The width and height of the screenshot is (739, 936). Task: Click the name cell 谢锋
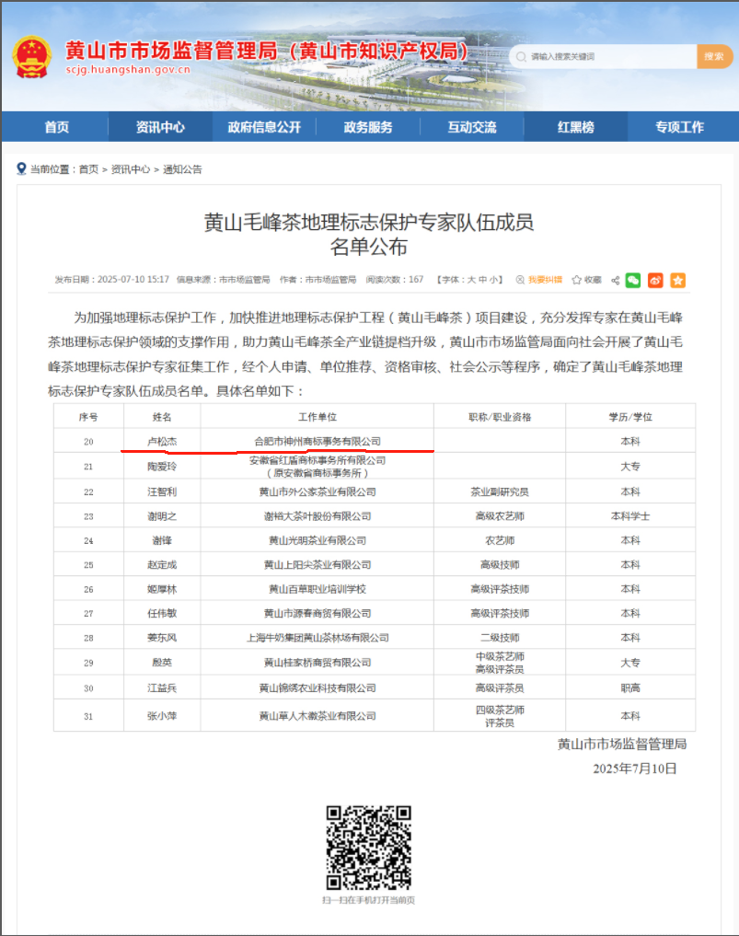tap(162, 541)
